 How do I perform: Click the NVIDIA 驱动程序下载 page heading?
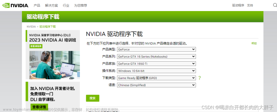click(x=114, y=34)
